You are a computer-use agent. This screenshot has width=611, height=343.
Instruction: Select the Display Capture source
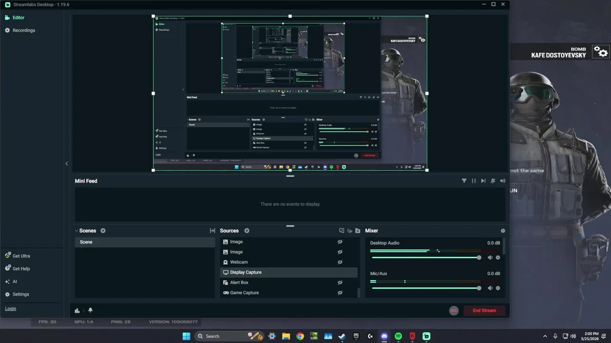(x=289, y=272)
